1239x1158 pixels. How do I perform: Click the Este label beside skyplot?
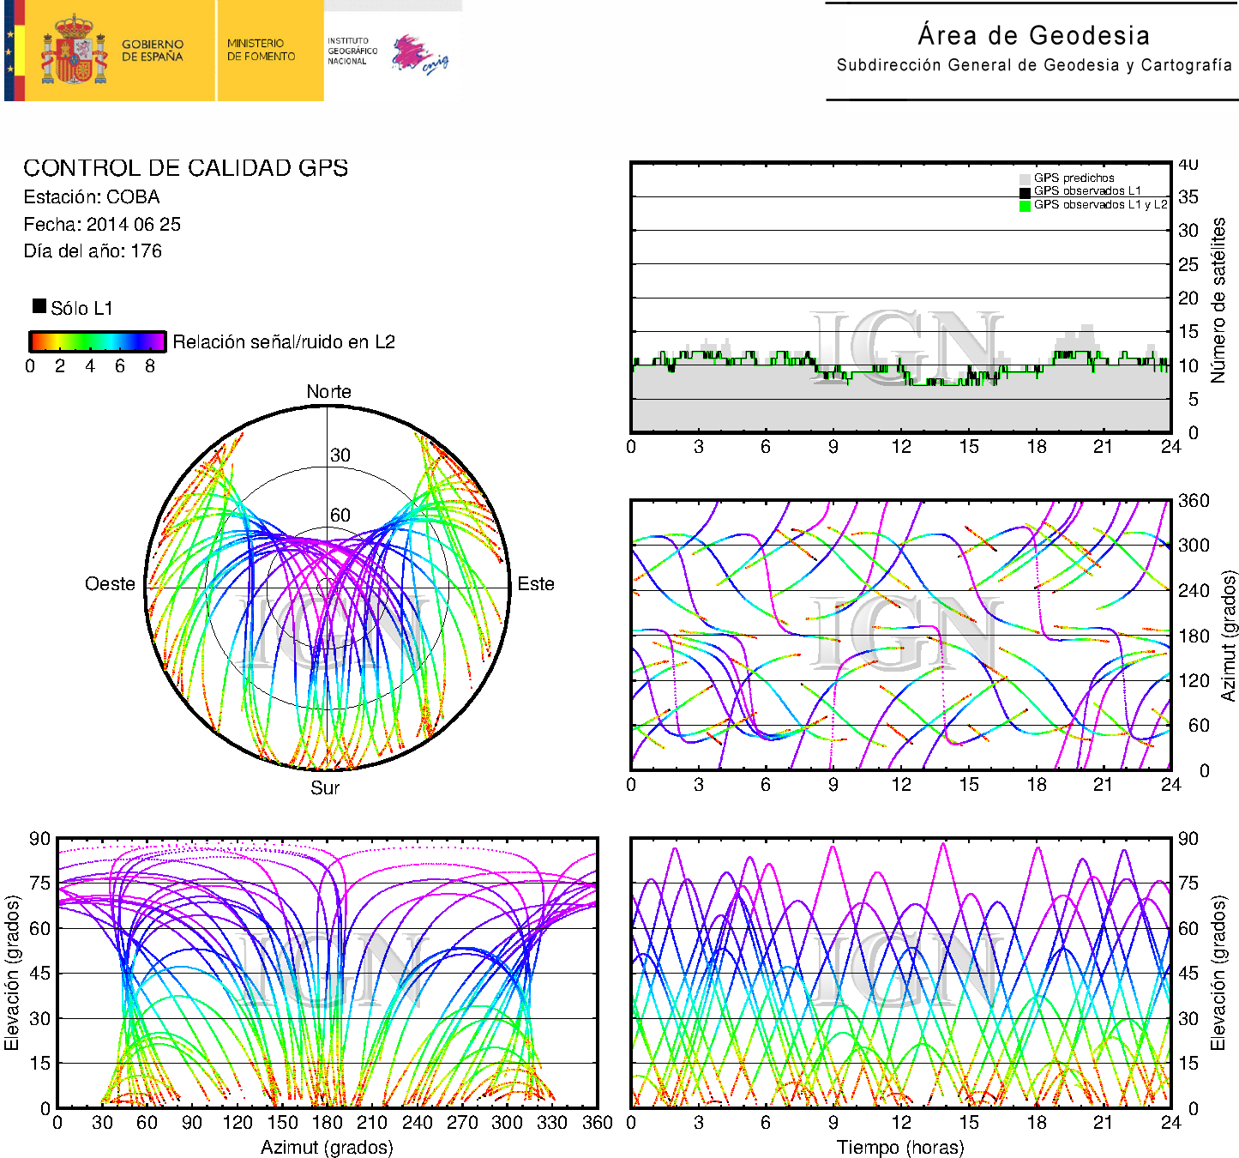coord(536,584)
